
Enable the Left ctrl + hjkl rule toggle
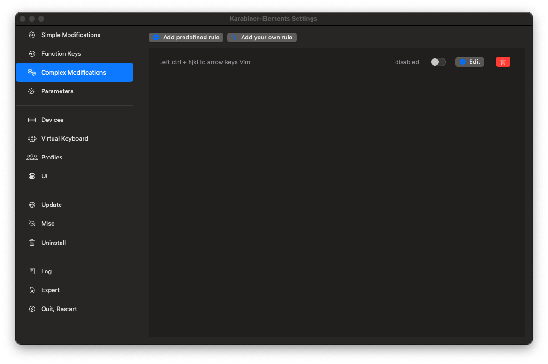coord(438,62)
